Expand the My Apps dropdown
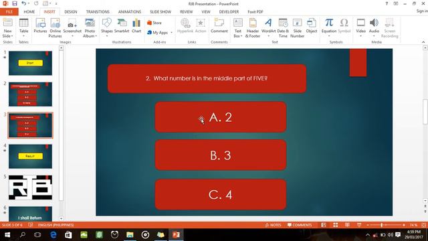 point(172,33)
